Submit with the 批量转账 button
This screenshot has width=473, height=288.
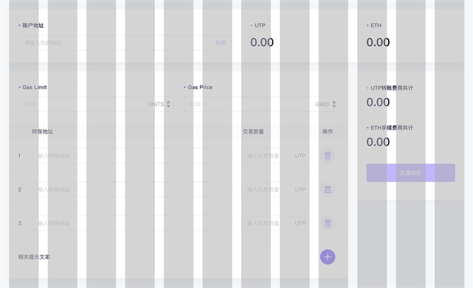pos(410,173)
